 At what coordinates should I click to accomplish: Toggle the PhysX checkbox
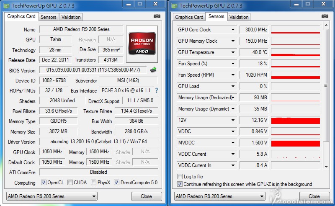click(x=93, y=183)
